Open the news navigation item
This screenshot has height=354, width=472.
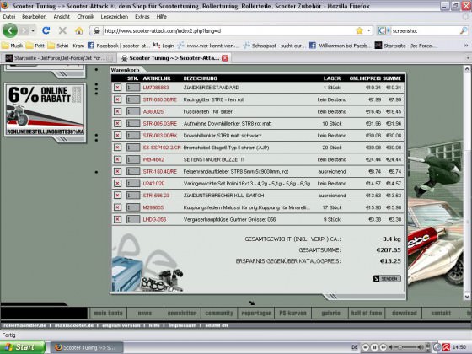pos(145,313)
